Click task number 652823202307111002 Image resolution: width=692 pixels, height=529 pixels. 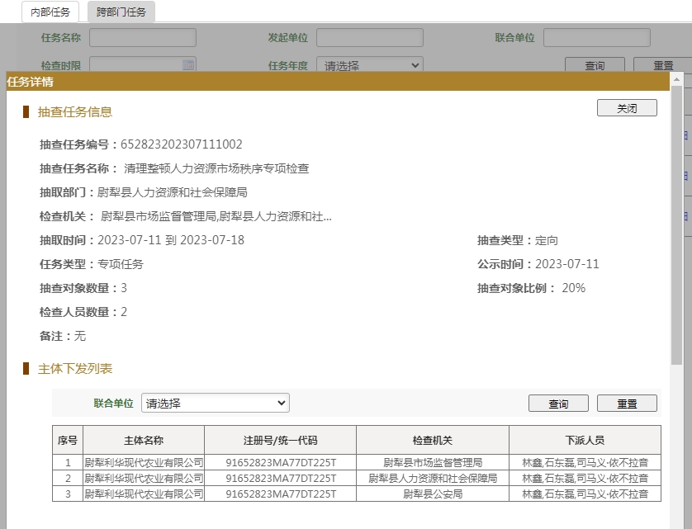[x=182, y=144]
